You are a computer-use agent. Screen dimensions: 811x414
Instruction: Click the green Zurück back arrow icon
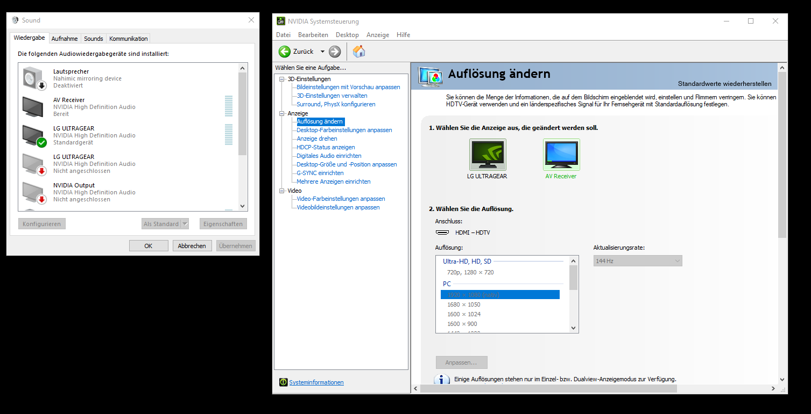tap(284, 52)
